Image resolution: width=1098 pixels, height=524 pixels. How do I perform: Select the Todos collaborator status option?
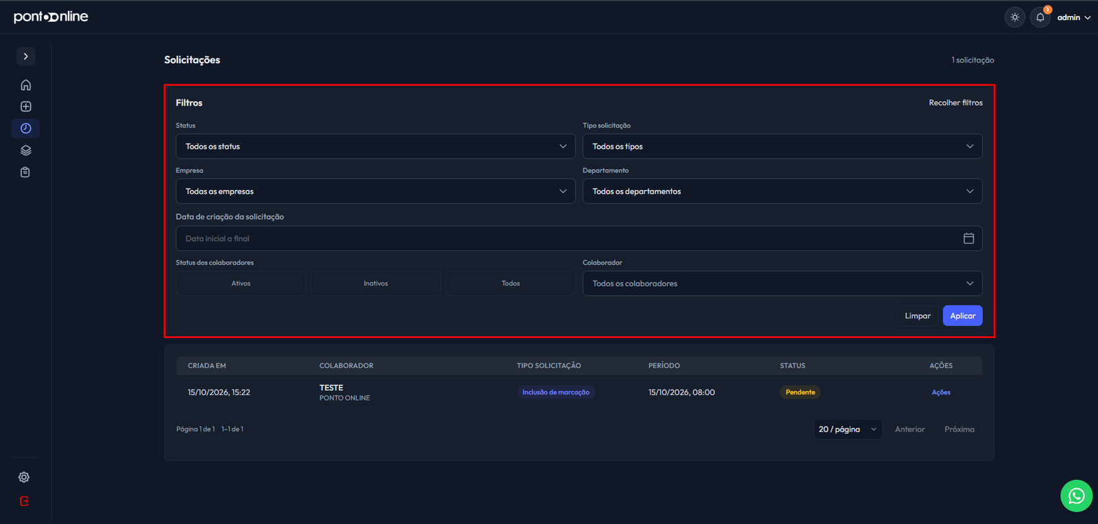(511, 283)
